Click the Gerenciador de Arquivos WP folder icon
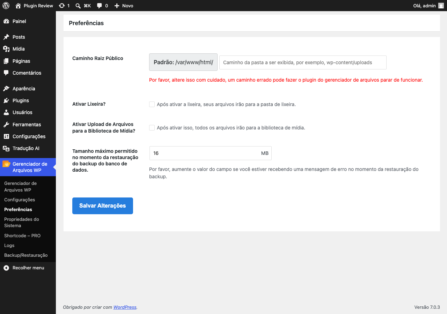 click(x=6, y=164)
